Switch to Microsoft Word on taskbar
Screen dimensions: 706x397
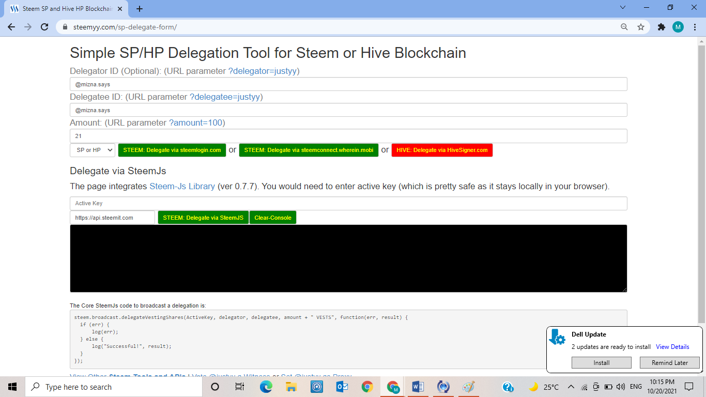point(418,387)
